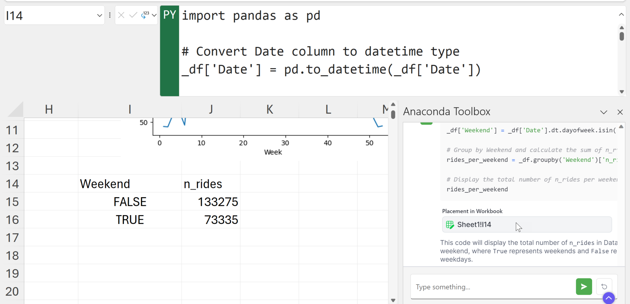Click the Sheet1!I14 placement button
Screen dimensions: 630x304
click(x=526, y=224)
